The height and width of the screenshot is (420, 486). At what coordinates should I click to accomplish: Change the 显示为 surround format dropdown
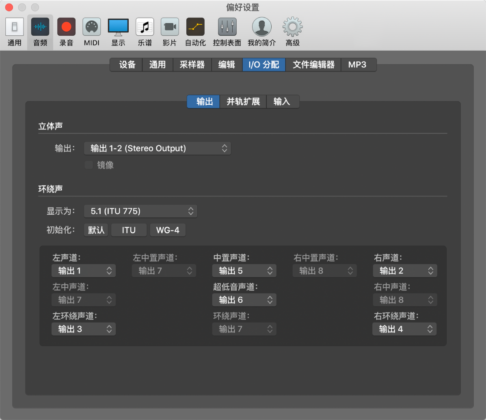140,211
